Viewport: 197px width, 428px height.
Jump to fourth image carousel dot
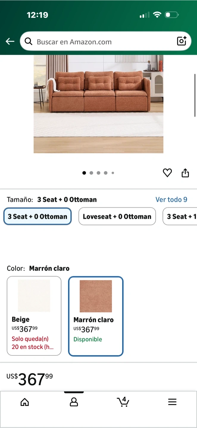(x=106, y=173)
